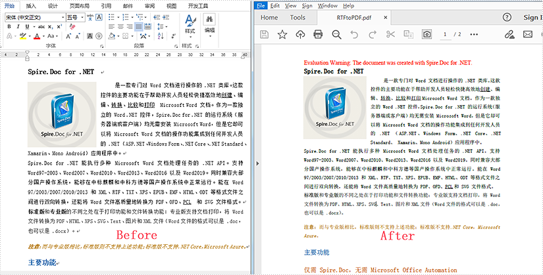This screenshot has width=543, height=275.
Task: Switch to Acrobat Tools tab
Action: [297, 18]
